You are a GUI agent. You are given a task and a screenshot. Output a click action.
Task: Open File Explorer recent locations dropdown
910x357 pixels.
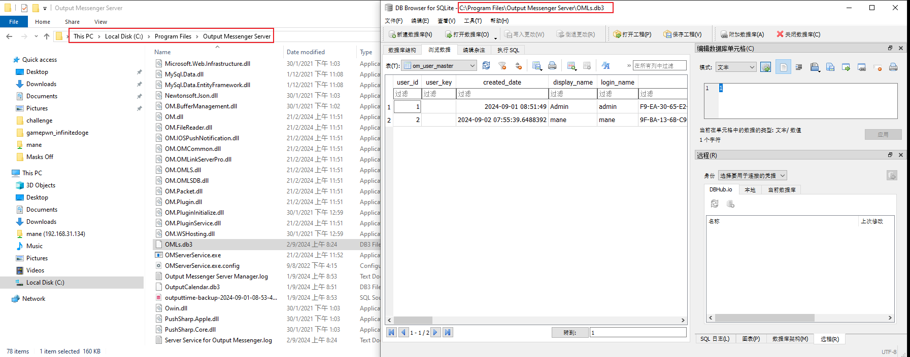36,36
